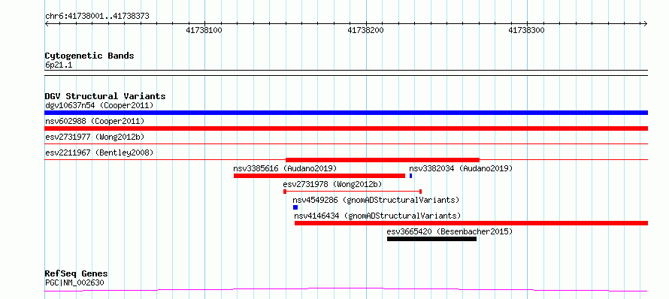
Task: Open esv2211967 (Bentley2008) variant label
Action: 99,153
